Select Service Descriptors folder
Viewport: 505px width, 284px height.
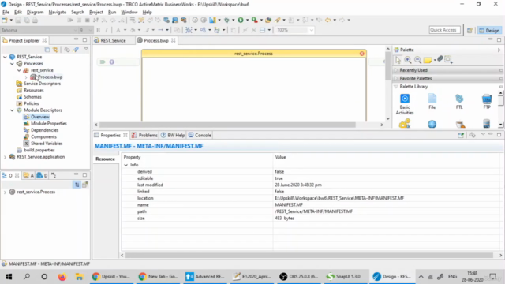pyautogui.click(x=42, y=84)
